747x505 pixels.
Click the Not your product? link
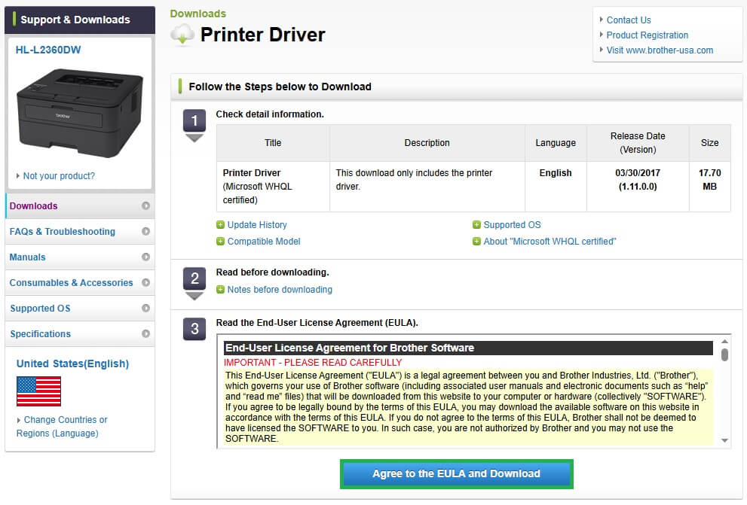59,176
